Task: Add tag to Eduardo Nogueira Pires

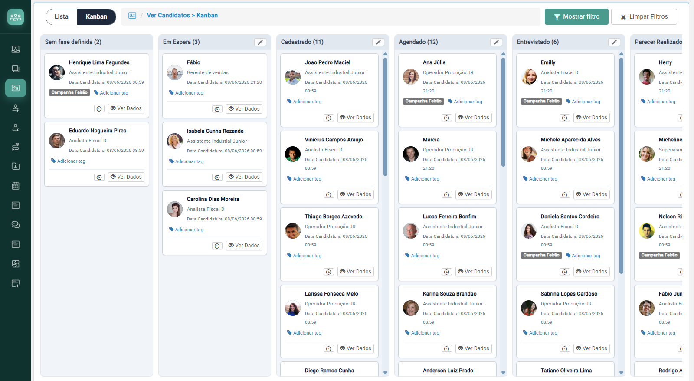Action: pos(68,161)
